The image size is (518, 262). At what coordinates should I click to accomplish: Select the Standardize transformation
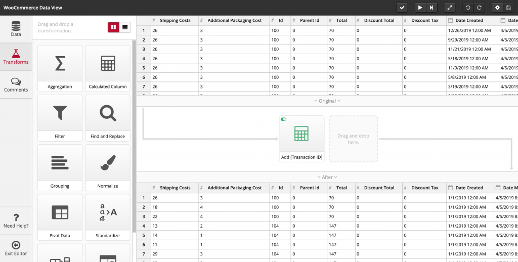[x=108, y=217]
